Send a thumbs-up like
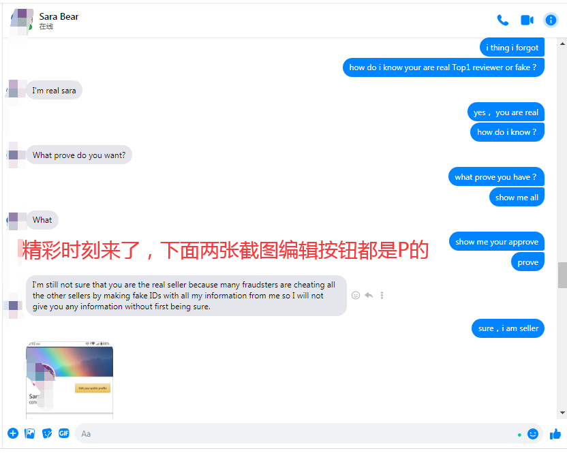The image size is (567, 453). pyautogui.click(x=555, y=434)
